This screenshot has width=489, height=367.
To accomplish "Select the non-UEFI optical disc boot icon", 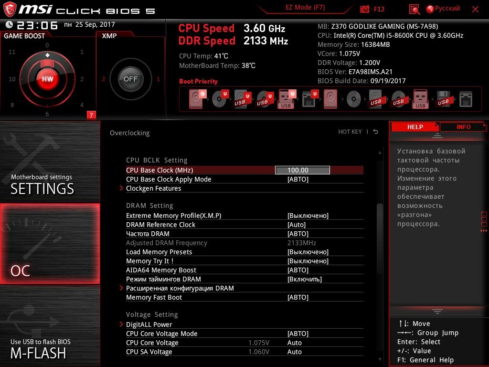I will coord(353,99).
